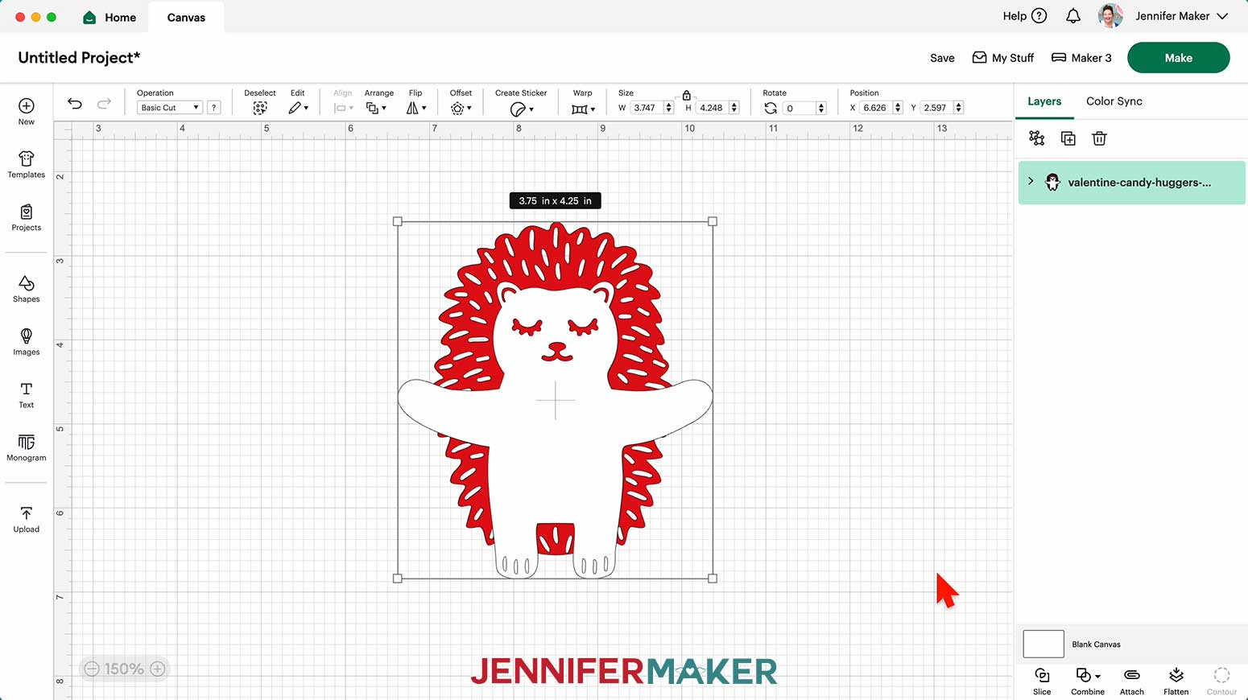The image size is (1248, 700).
Task: Switch to the Canvas tab
Action: (x=186, y=17)
